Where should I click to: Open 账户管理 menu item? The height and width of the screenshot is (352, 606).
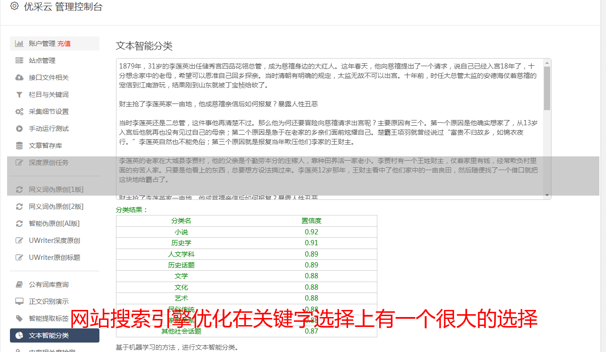click(54, 43)
